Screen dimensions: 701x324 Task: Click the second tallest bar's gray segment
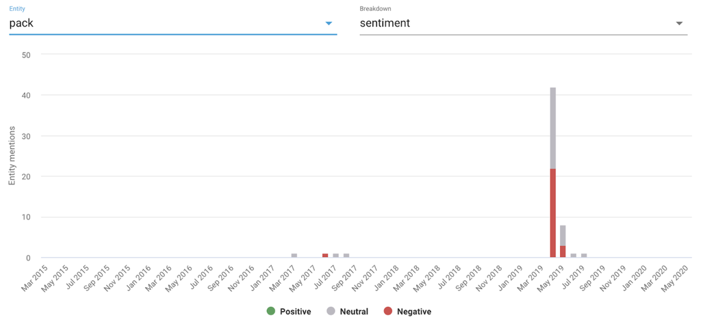(x=563, y=235)
